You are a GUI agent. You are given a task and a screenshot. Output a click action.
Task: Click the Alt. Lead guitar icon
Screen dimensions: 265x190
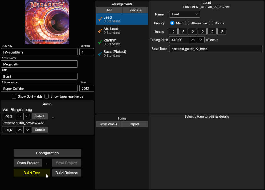100,31
